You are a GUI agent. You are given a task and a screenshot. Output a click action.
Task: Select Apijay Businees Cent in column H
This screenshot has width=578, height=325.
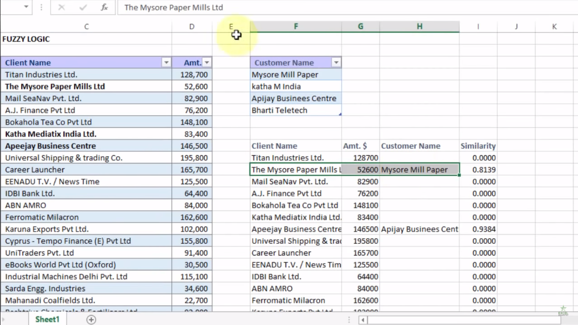click(419, 229)
